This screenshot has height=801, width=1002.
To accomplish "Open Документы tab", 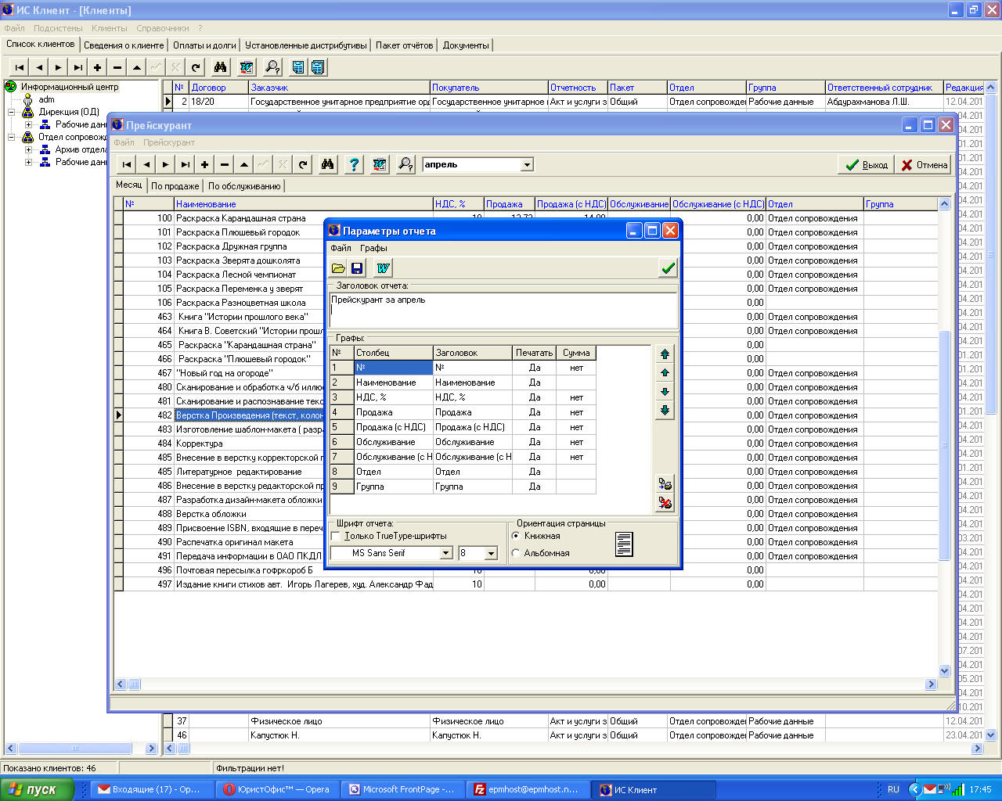I will point(466,45).
